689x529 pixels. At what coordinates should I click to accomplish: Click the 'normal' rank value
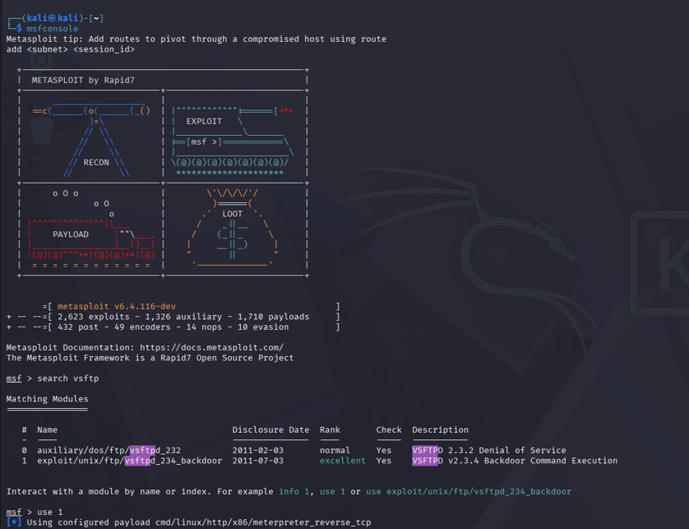pyautogui.click(x=335, y=451)
